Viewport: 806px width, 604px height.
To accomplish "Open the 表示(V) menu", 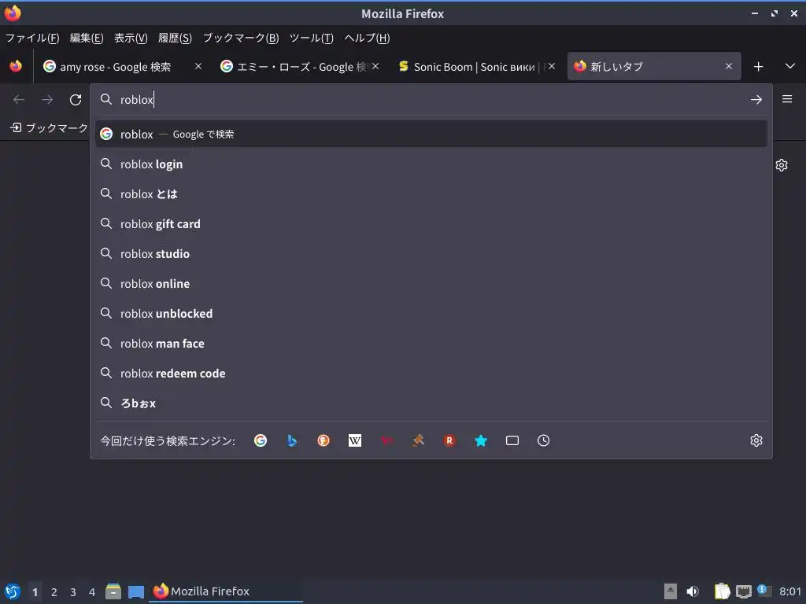I will (131, 38).
